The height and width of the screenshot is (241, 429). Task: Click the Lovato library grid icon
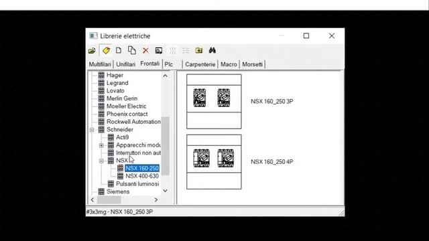pos(101,91)
